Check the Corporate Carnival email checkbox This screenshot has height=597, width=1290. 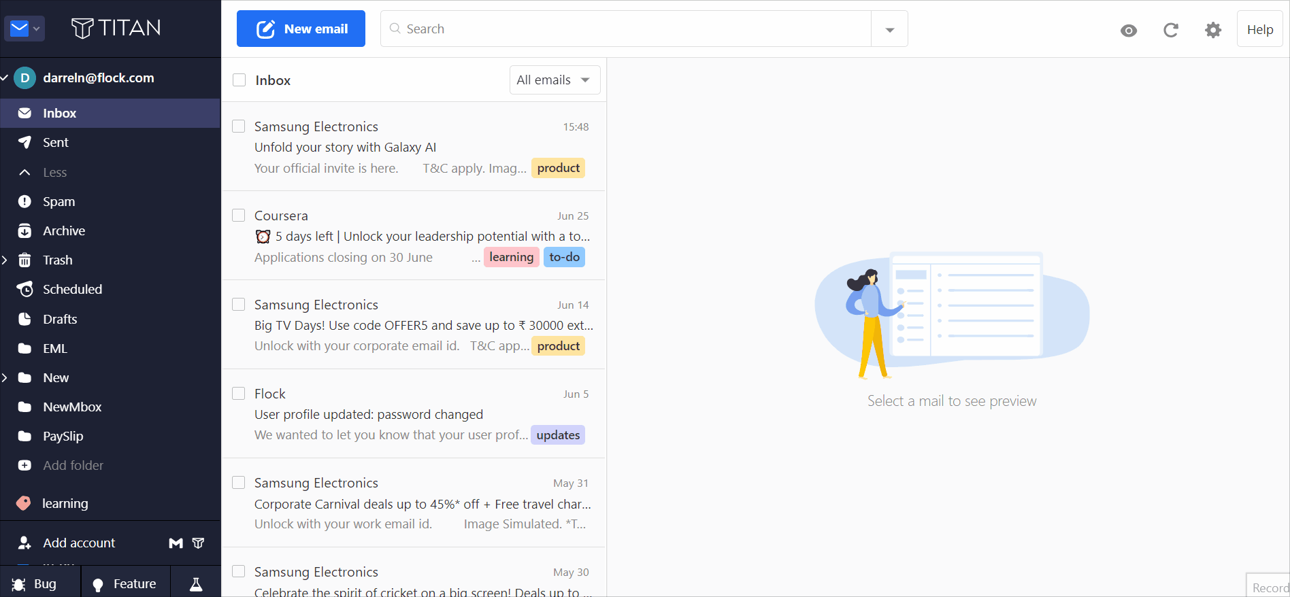[239, 483]
